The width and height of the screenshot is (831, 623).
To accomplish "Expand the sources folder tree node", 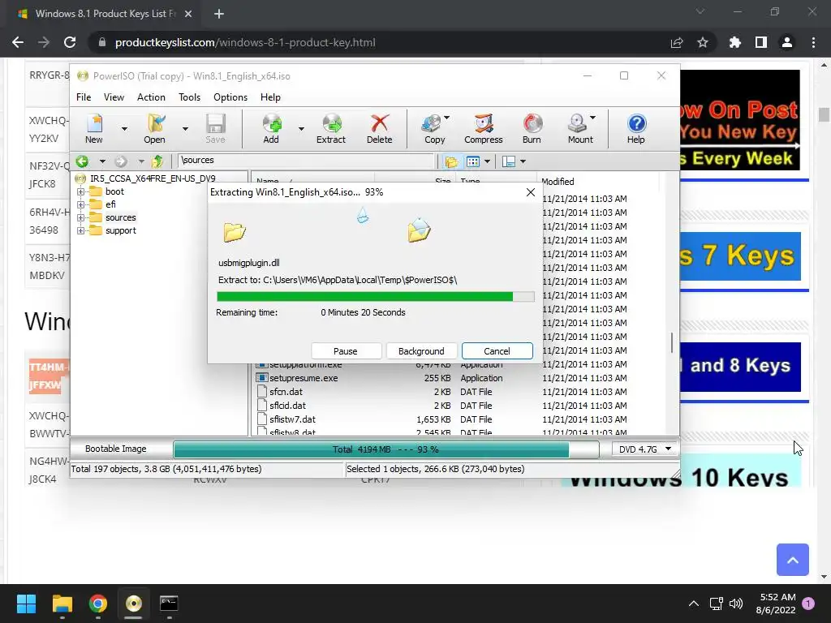I will [x=80, y=217].
